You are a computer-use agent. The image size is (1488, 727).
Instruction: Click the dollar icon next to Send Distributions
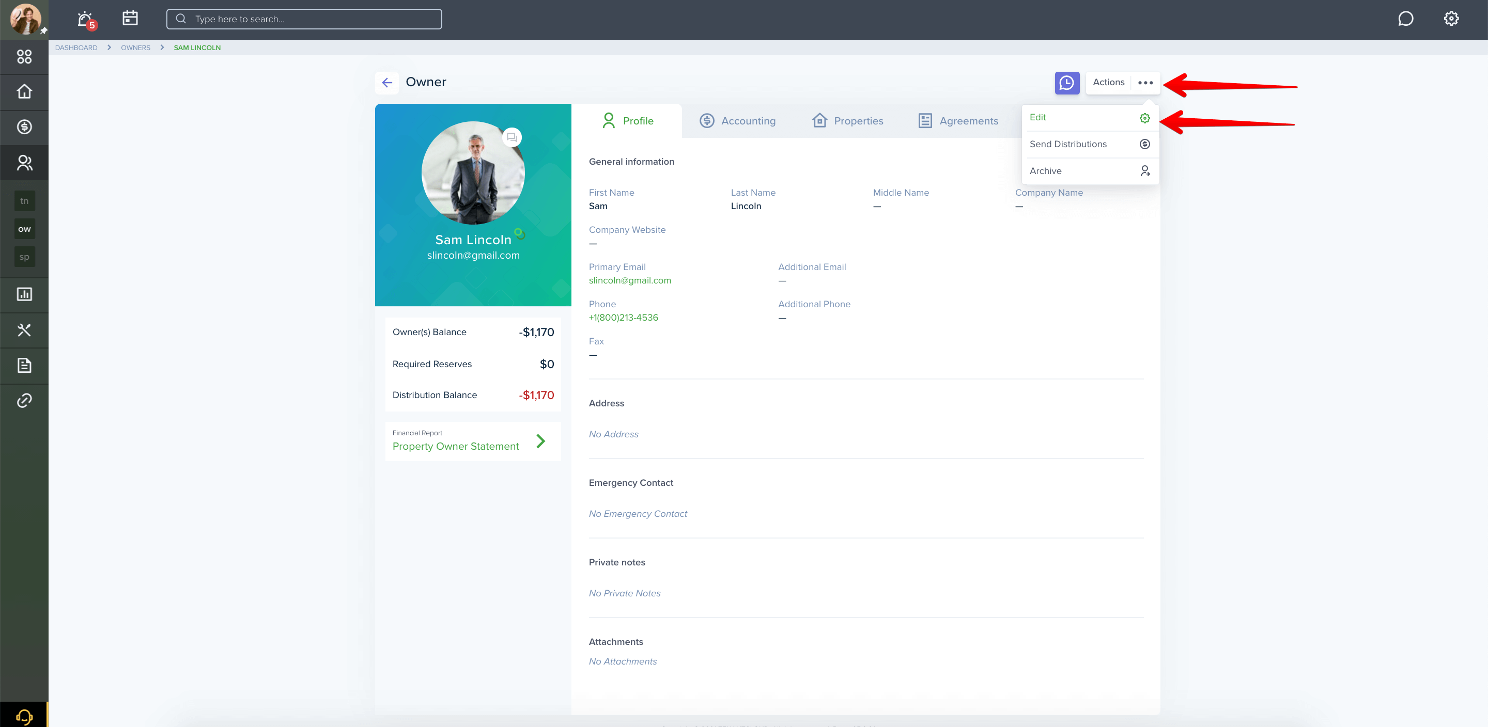coord(1144,145)
